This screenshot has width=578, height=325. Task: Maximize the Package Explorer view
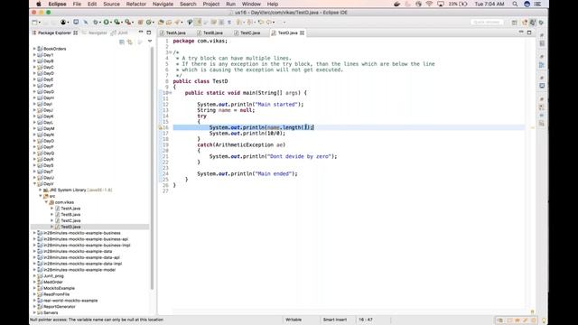click(x=149, y=32)
